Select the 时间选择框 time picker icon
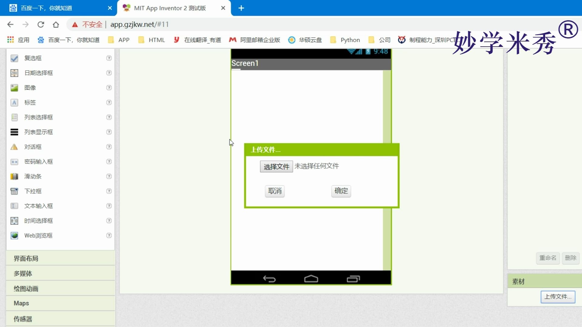582x327 pixels. [x=14, y=221]
